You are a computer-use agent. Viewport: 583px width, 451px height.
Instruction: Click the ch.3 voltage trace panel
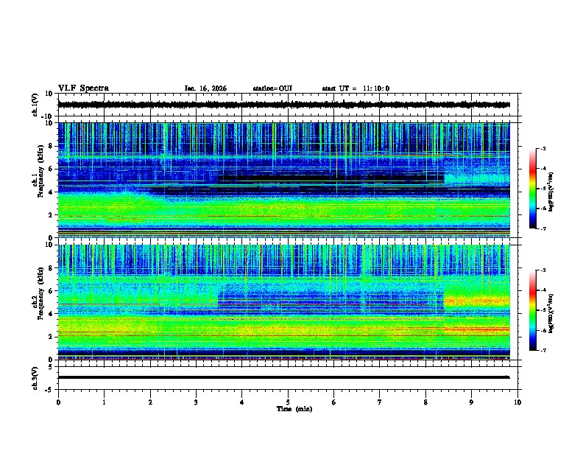(289, 378)
